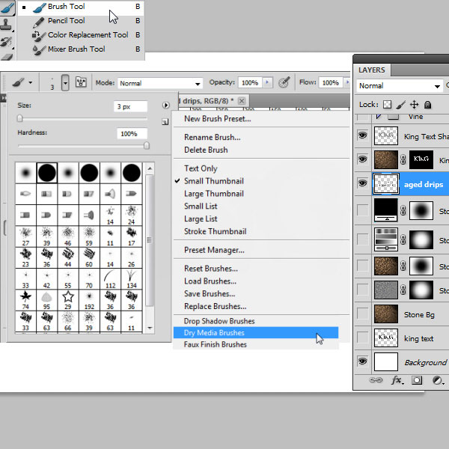The width and height of the screenshot is (449, 449).
Task: Select the starburst brush 192
Action: pos(89,300)
